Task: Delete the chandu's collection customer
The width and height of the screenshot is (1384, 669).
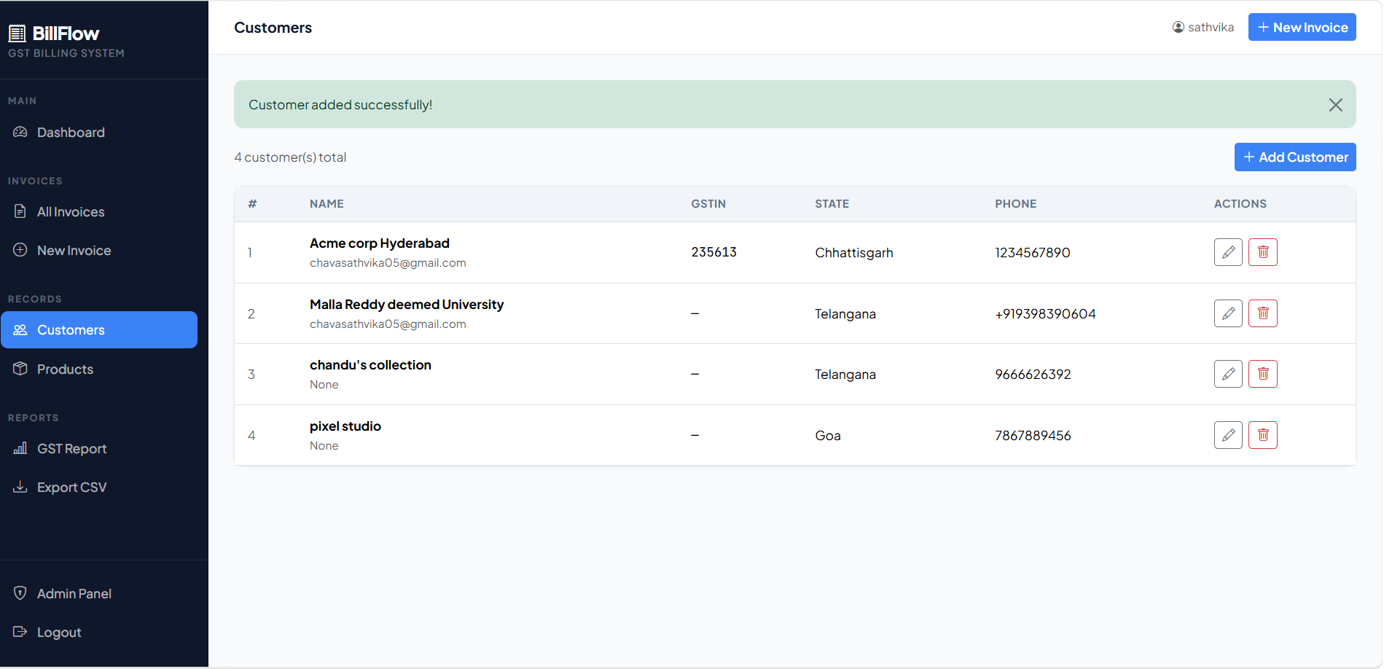Action: 1263,374
